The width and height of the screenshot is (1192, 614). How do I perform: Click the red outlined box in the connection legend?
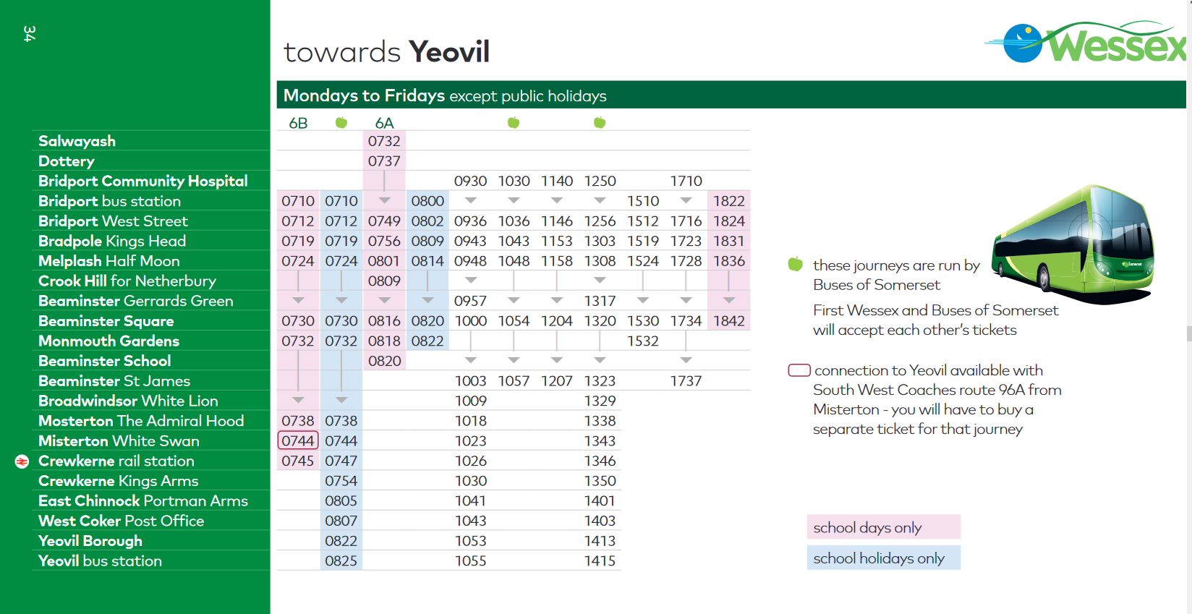(799, 371)
